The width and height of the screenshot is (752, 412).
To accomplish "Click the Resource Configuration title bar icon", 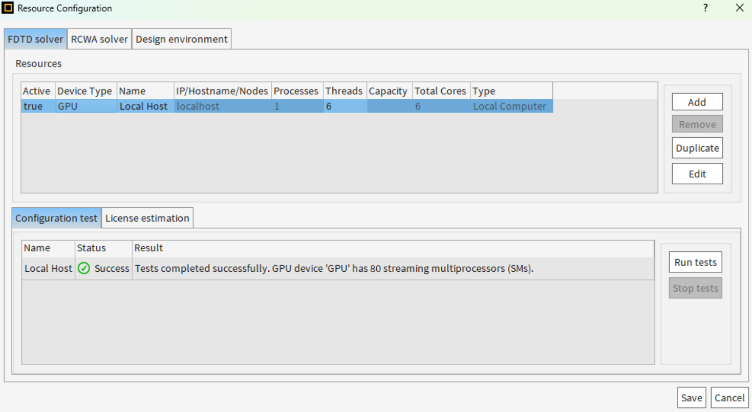I will point(8,8).
